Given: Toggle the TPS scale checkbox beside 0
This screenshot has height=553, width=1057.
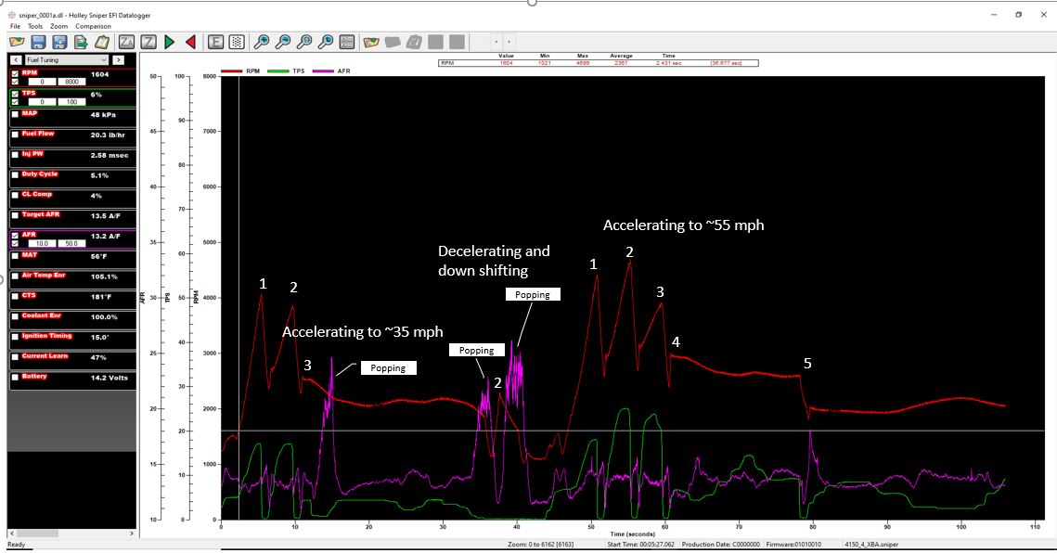Looking at the screenshot, I should 15,102.
